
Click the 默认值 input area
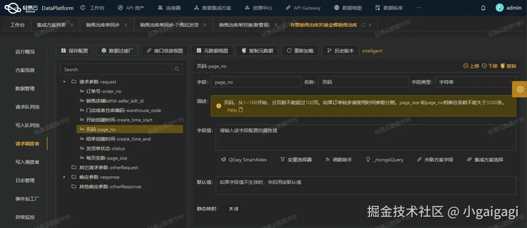366,185
